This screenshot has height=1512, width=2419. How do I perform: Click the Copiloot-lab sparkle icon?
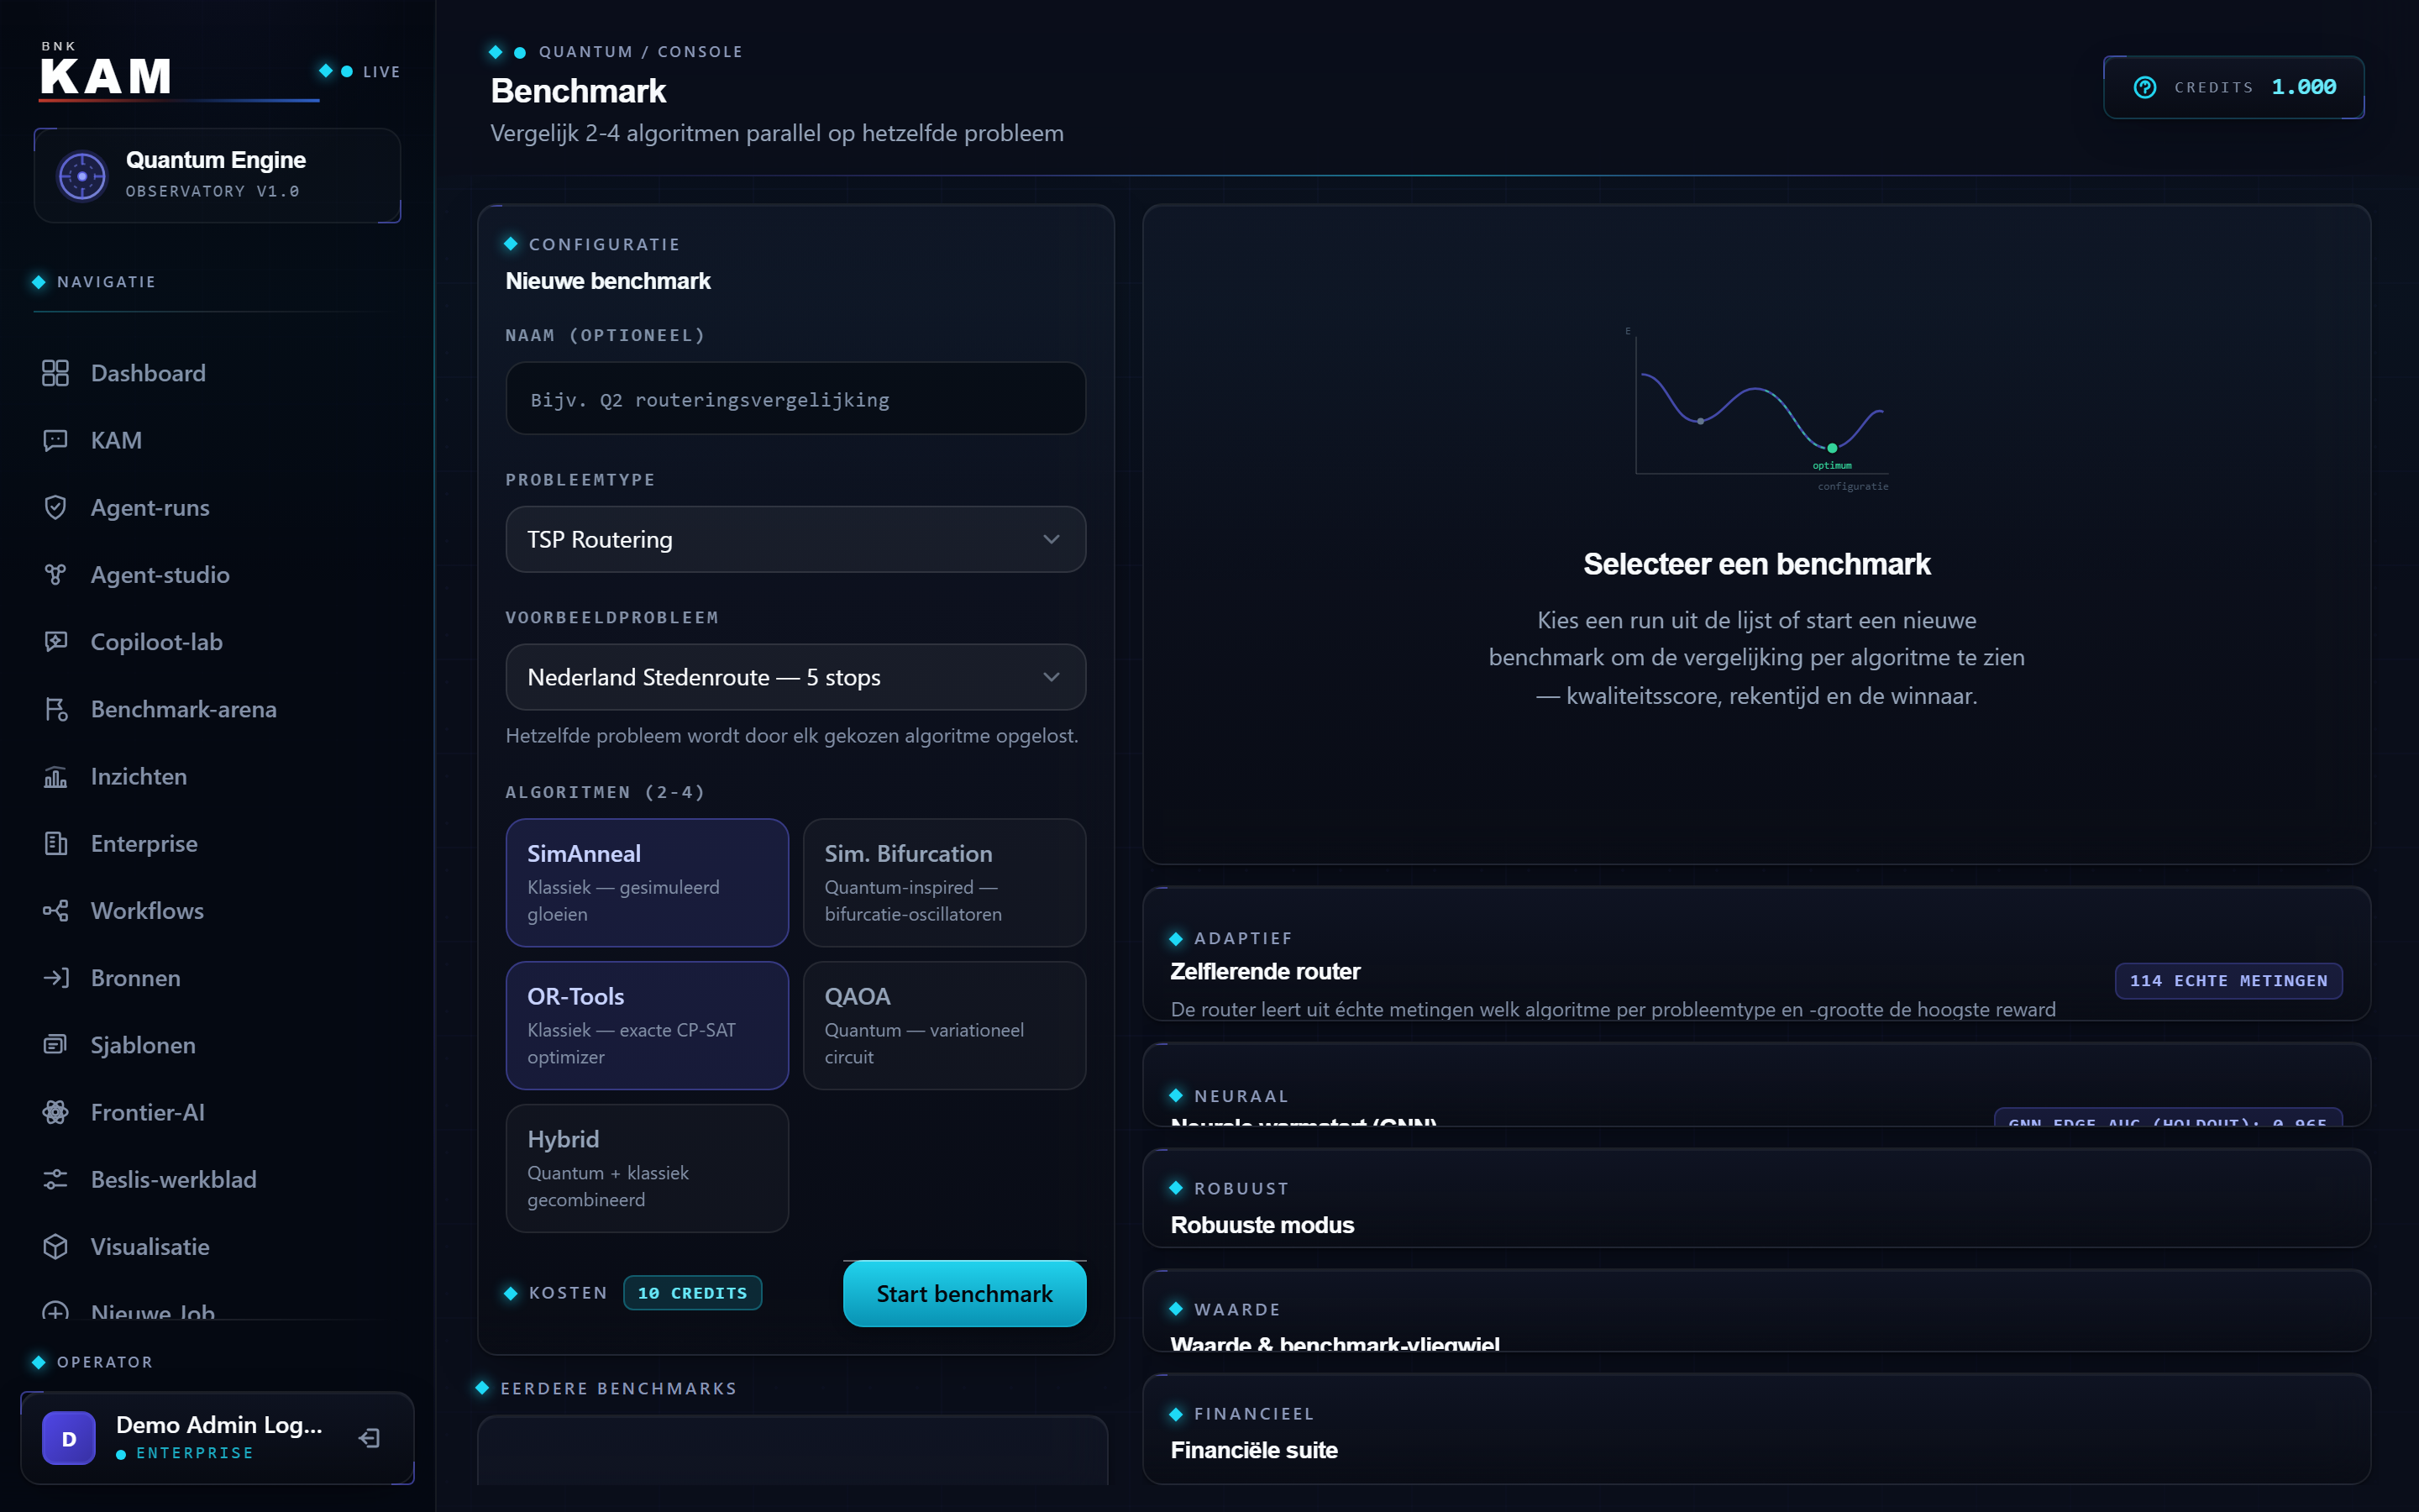click(x=55, y=641)
